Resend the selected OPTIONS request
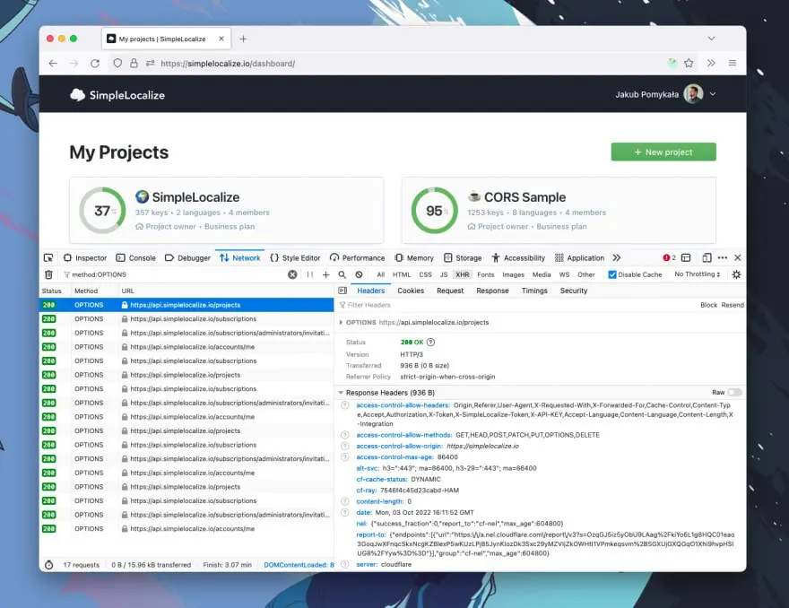The height and width of the screenshot is (608, 789). [733, 304]
